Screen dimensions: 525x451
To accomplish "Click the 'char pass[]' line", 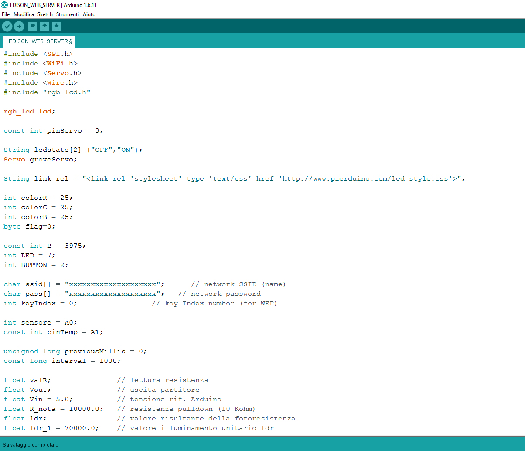I will pyautogui.click(x=132, y=294).
